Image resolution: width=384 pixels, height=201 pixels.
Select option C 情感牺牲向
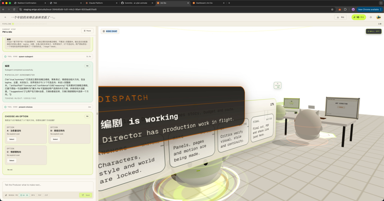pos(12,160)
